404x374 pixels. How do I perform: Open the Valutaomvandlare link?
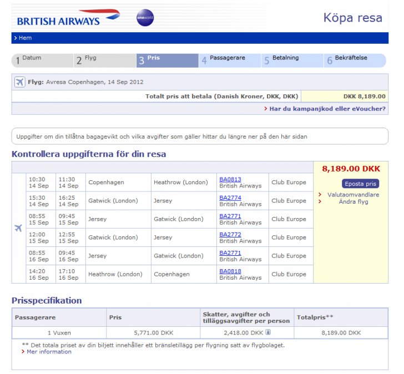tap(353, 195)
